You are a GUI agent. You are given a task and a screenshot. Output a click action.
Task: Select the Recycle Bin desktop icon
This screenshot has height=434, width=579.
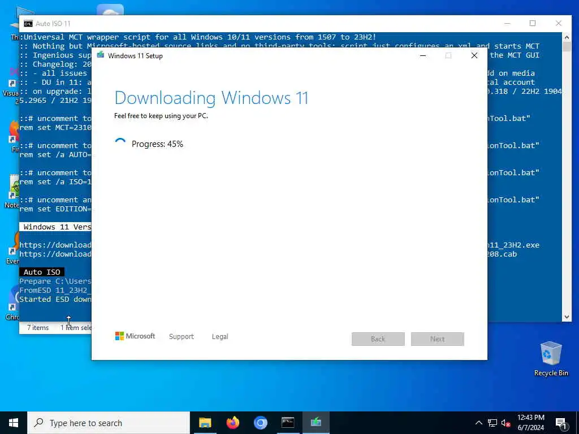(551, 358)
